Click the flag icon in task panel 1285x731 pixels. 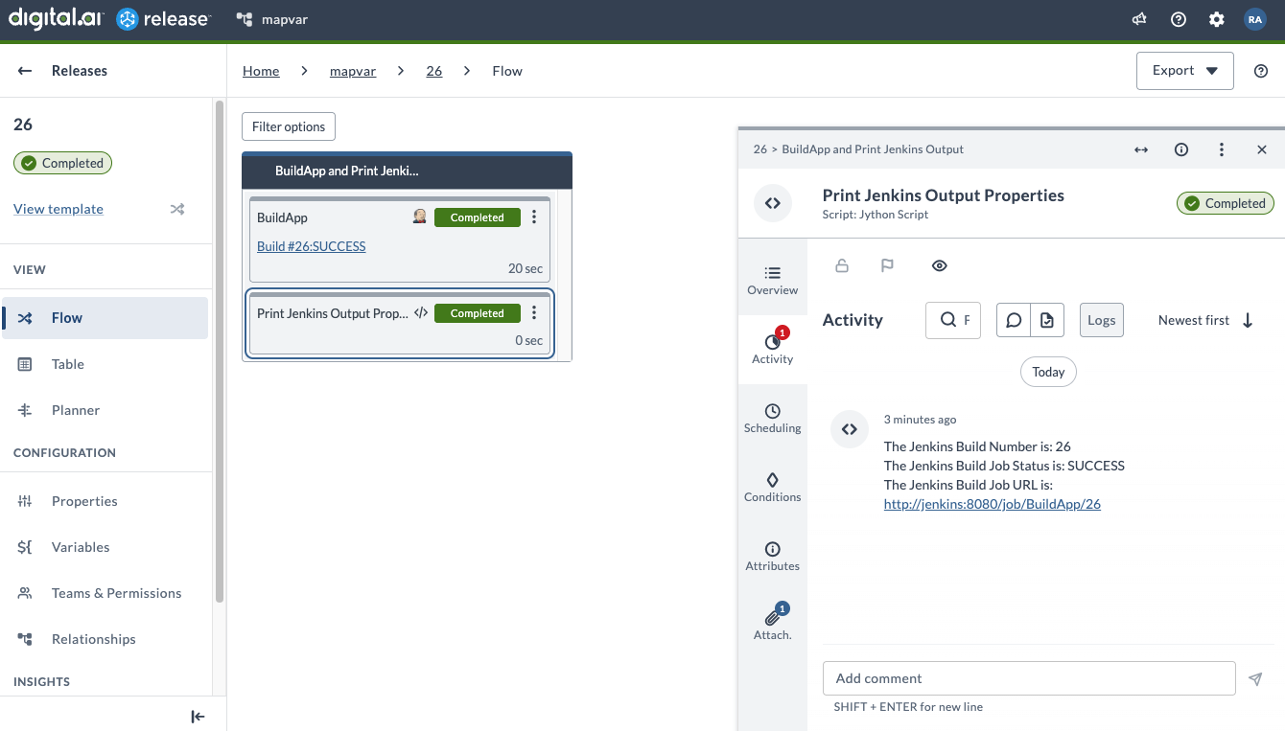coord(887,265)
